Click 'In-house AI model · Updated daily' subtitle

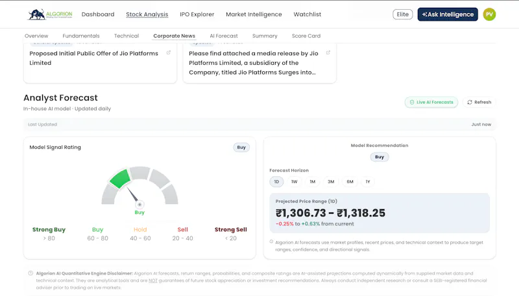point(67,109)
